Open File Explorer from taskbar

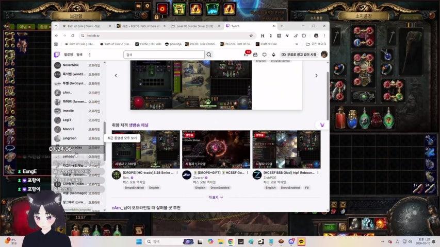pos(220,241)
